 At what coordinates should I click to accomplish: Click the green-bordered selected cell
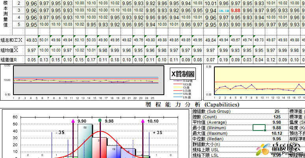click(x=259, y=127)
